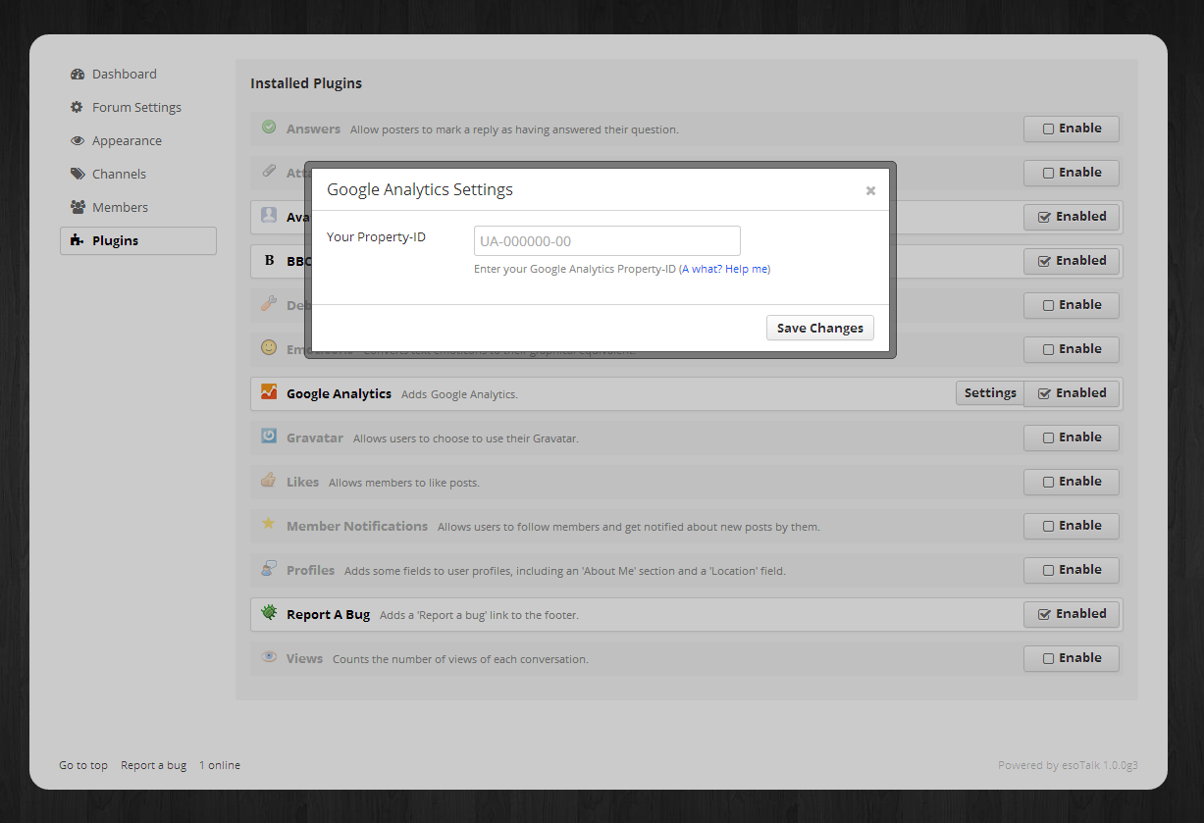Screen dimensions: 1204x823
Task: Click the Views plugin description text
Action: click(460, 659)
